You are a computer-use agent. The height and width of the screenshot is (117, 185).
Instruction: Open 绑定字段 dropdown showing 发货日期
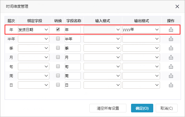tap(34, 30)
